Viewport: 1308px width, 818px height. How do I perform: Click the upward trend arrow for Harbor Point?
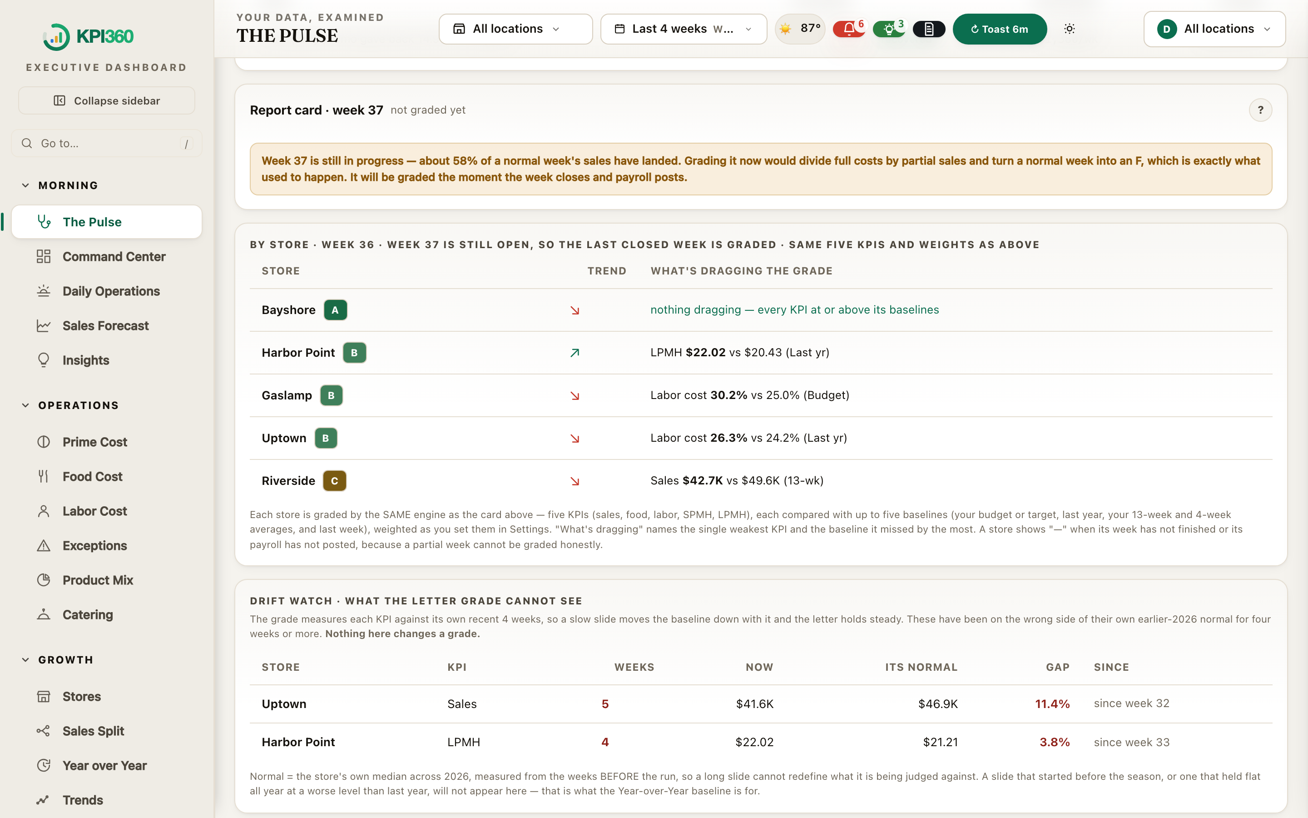coord(575,353)
